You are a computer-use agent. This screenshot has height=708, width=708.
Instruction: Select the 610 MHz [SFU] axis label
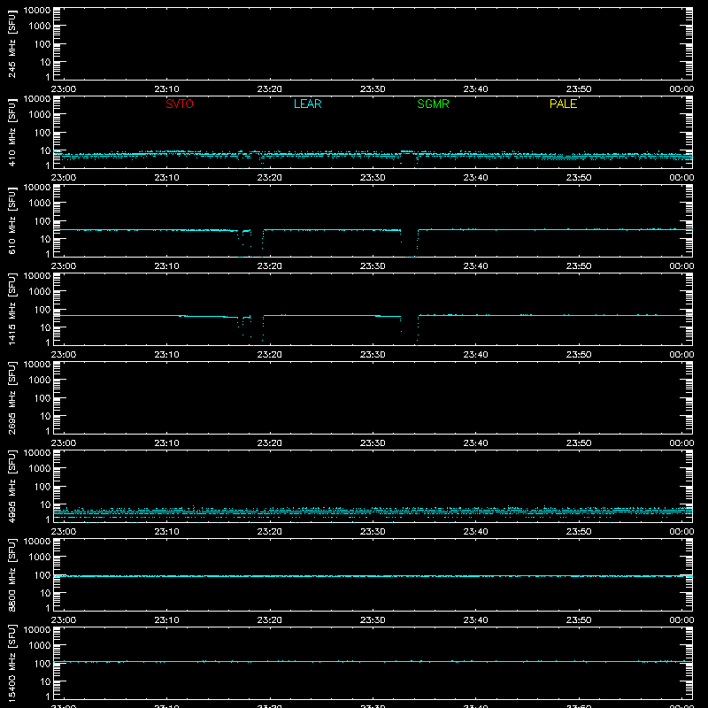[12, 220]
